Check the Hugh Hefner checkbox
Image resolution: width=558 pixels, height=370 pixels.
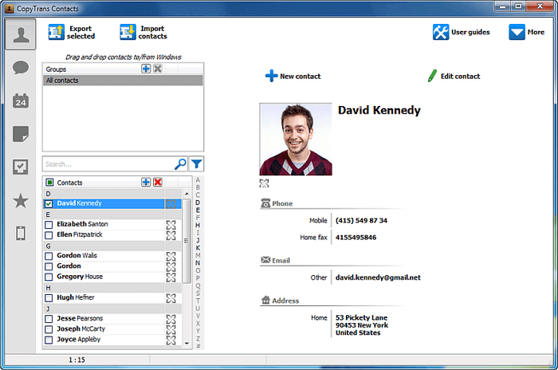pos(49,297)
